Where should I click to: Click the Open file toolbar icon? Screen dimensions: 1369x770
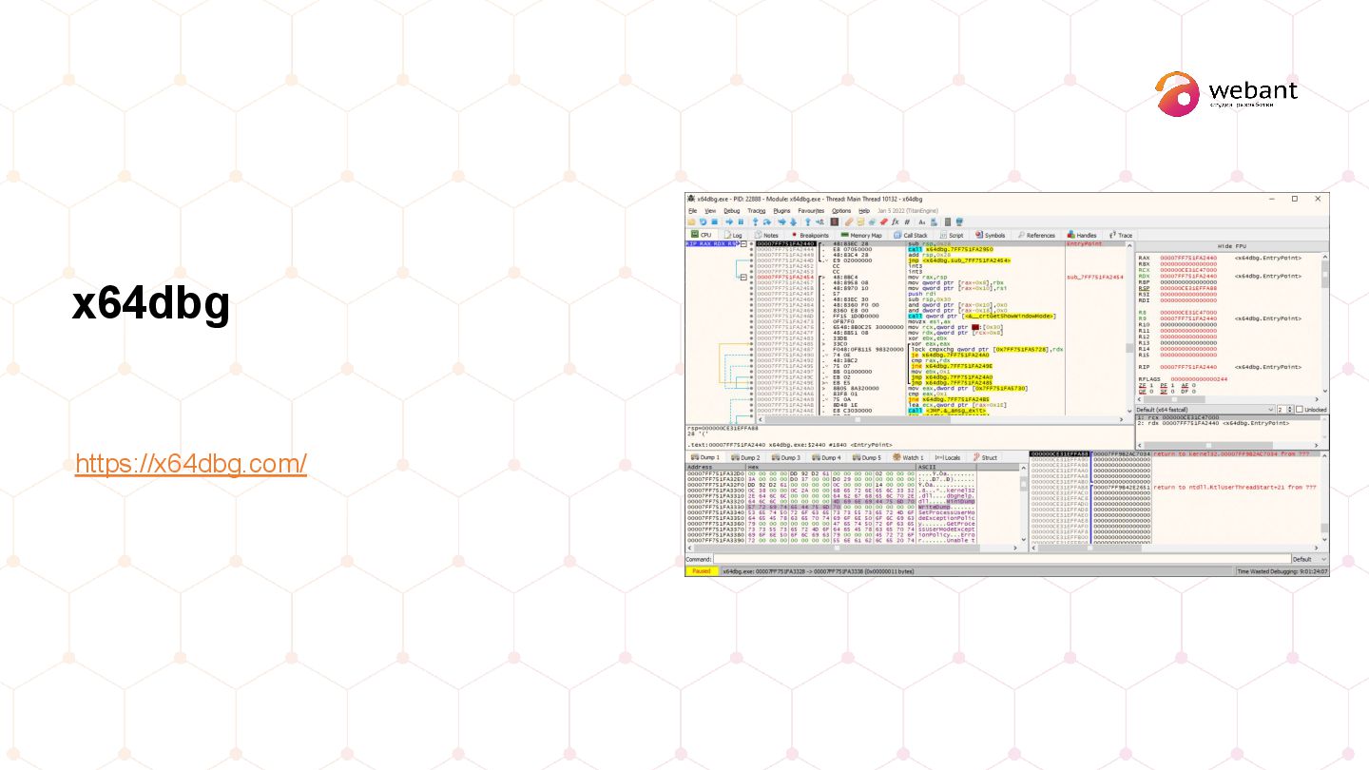[691, 221]
